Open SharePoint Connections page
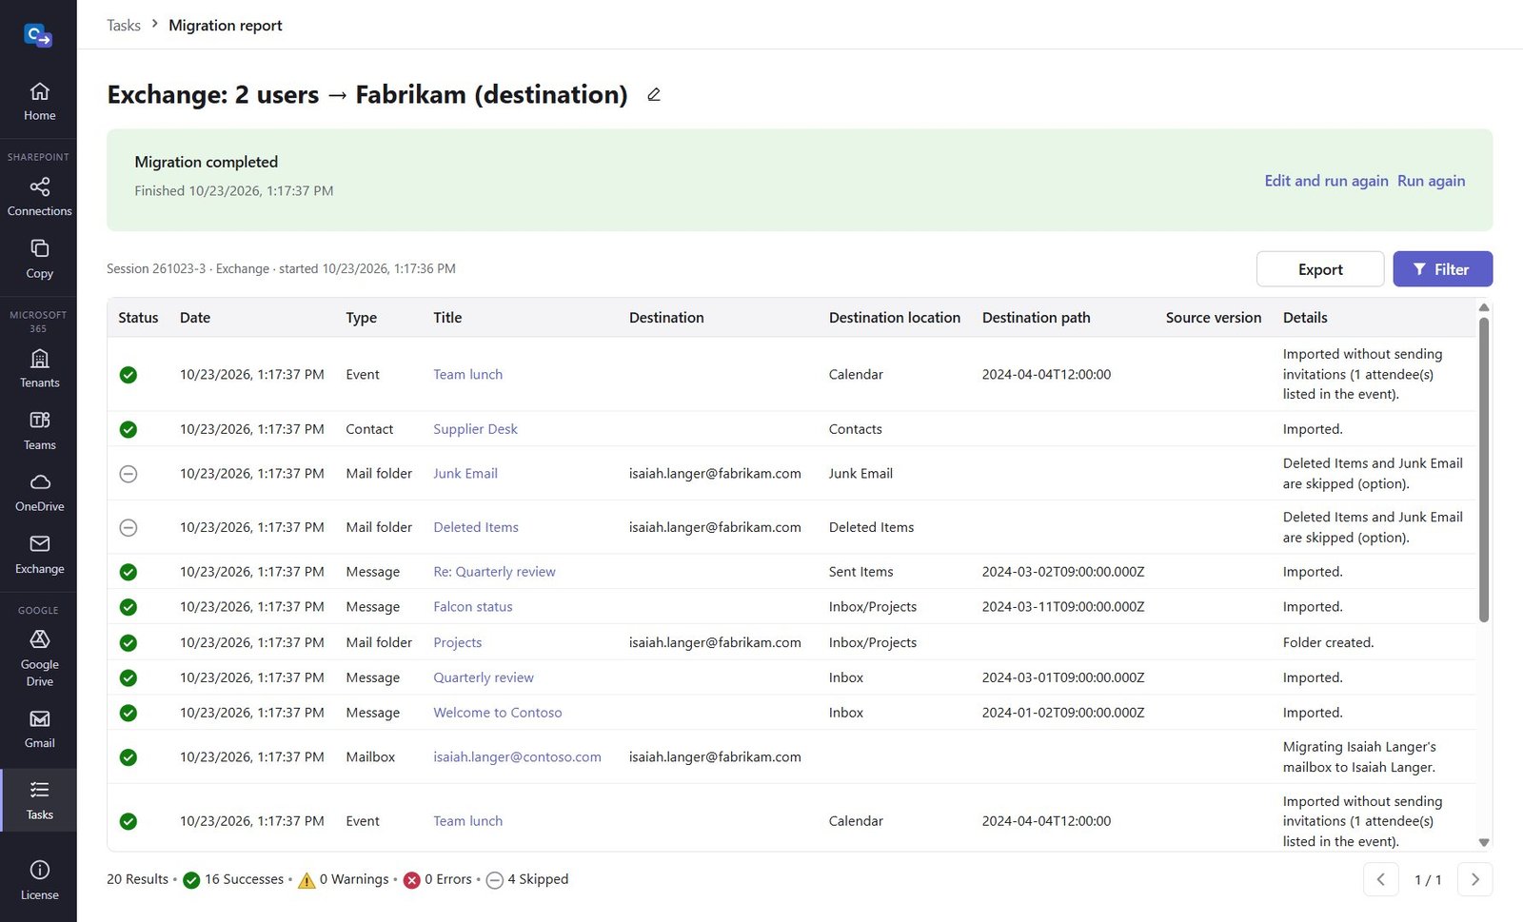Viewport: 1523px width, 922px height. [x=39, y=197]
